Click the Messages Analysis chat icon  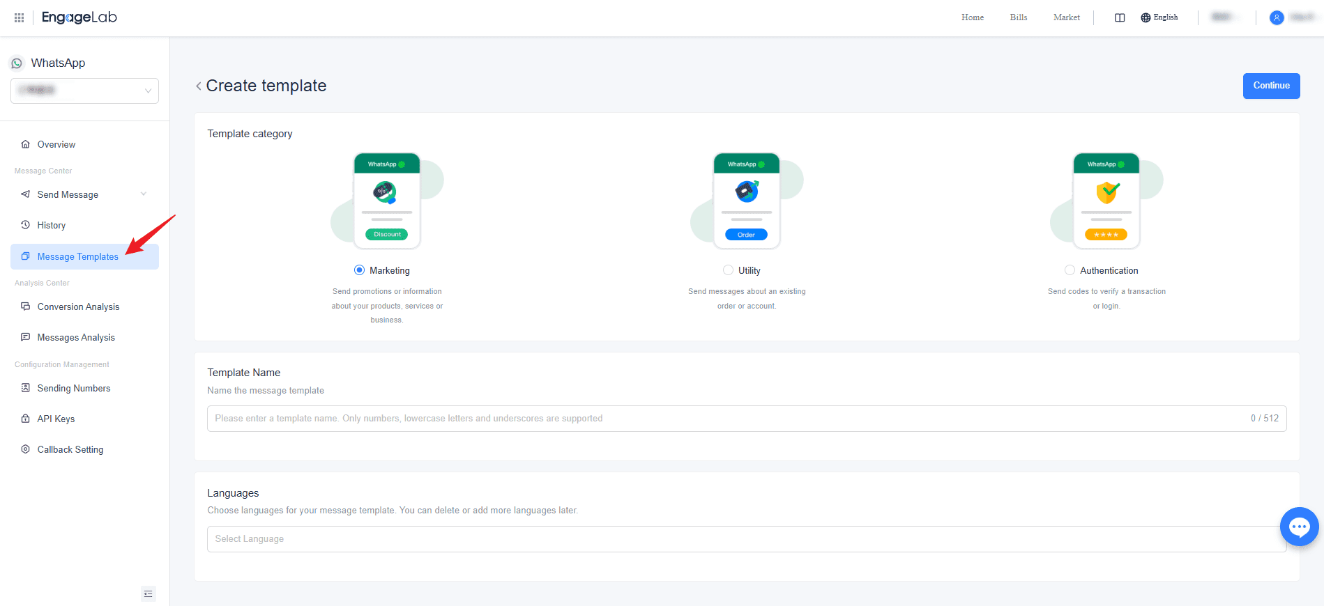(x=26, y=337)
